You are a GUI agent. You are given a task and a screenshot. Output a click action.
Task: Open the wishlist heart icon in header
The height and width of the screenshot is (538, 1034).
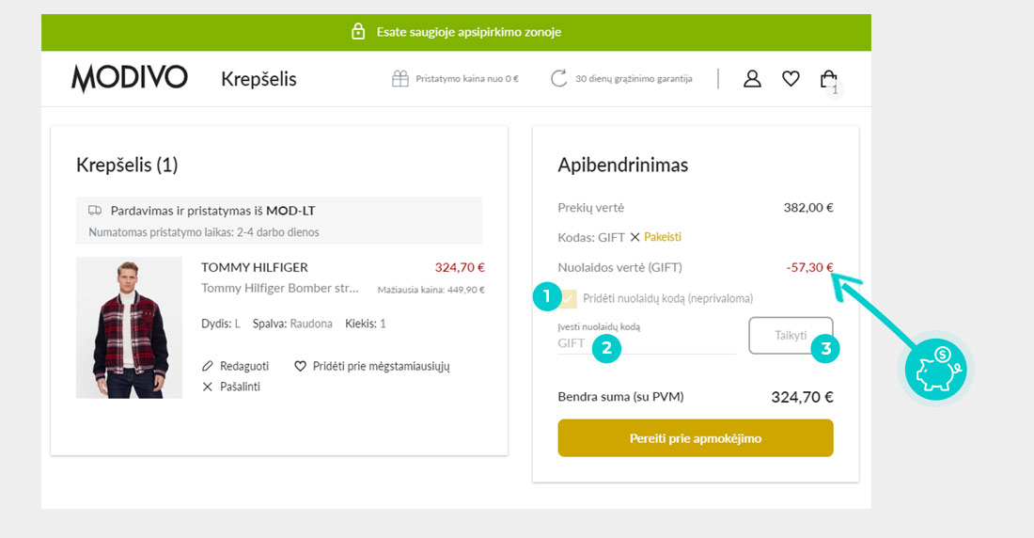791,79
